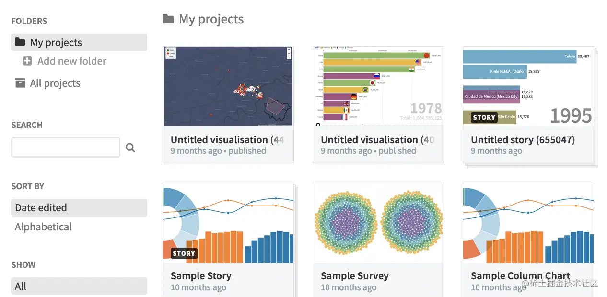
Task: Focus the project search input box
Action: (66, 148)
